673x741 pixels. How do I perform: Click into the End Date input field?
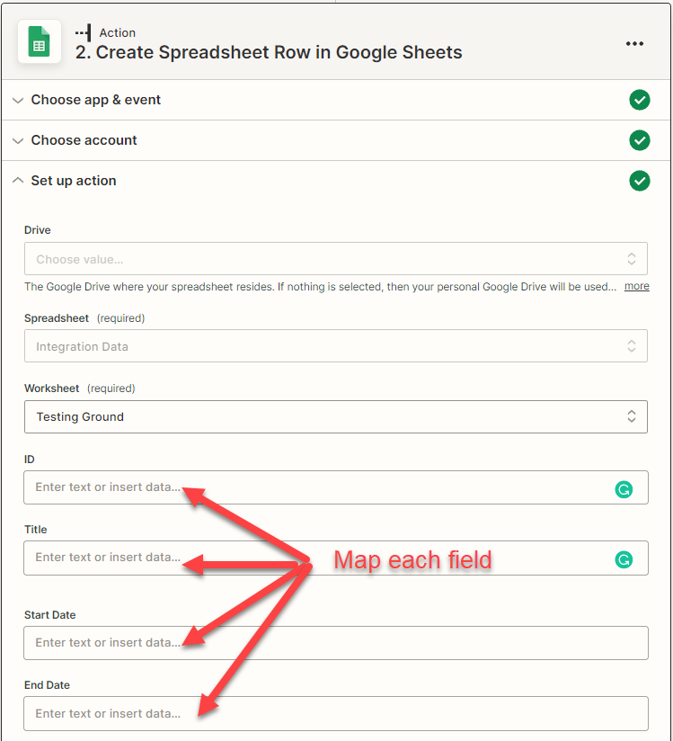point(336,713)
